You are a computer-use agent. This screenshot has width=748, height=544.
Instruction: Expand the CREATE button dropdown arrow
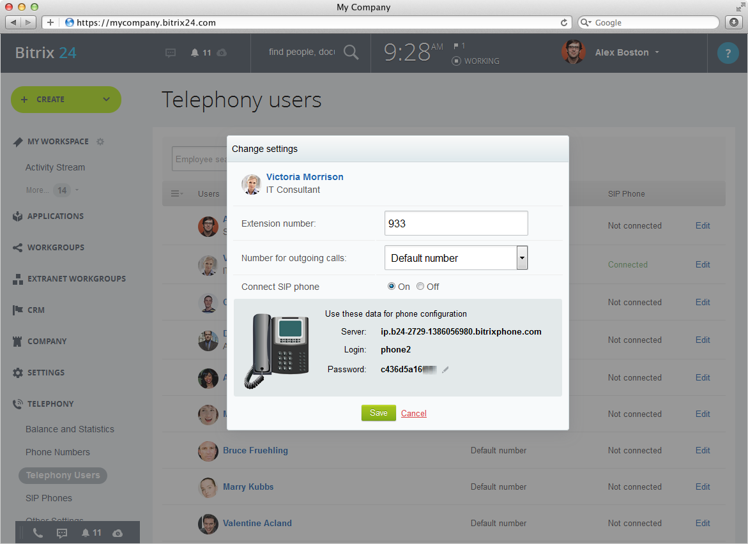click(107, 99)
